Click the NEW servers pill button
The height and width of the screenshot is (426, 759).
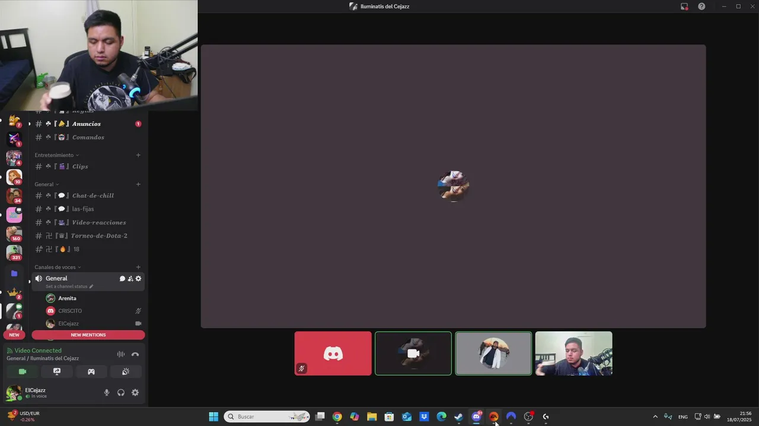click(x=14, y=335)
